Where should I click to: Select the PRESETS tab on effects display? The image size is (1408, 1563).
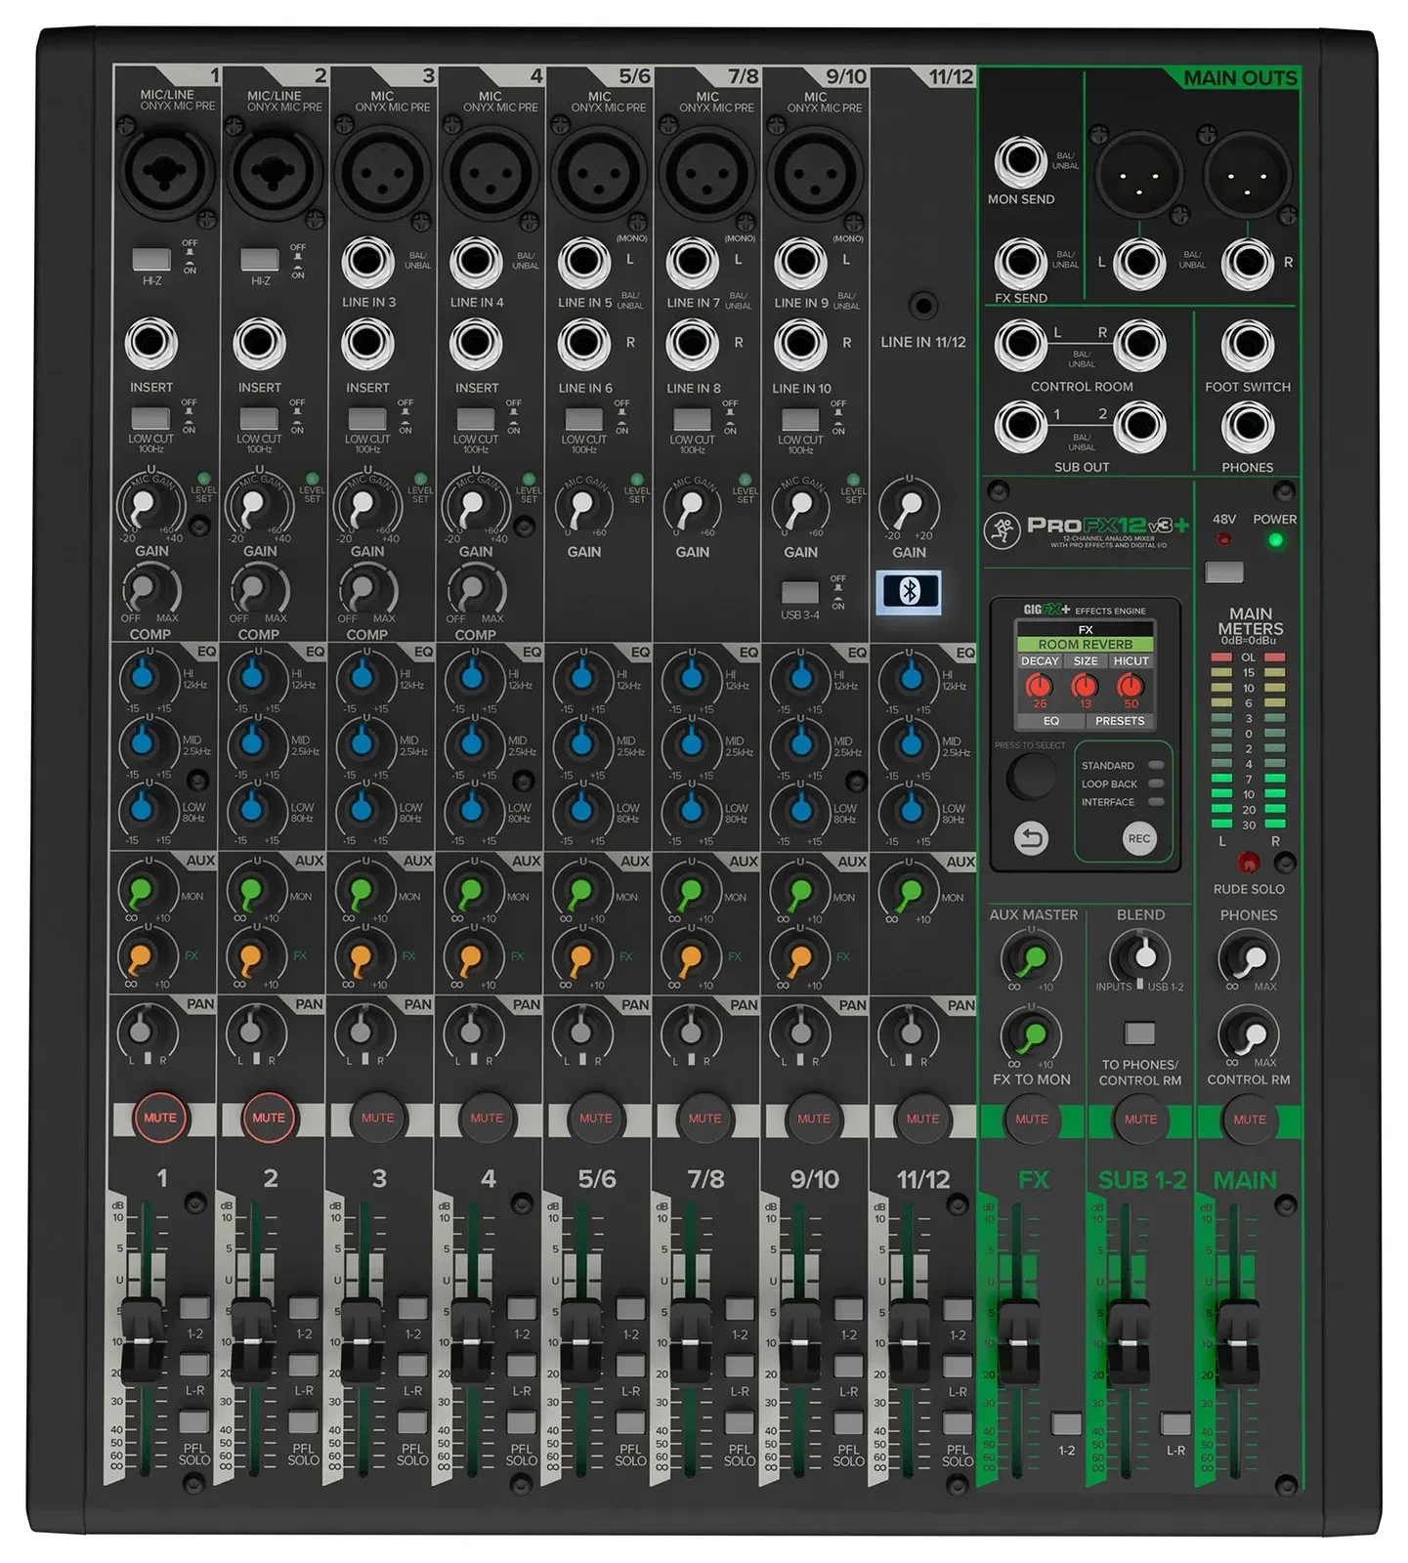[x=1119, y=721]
